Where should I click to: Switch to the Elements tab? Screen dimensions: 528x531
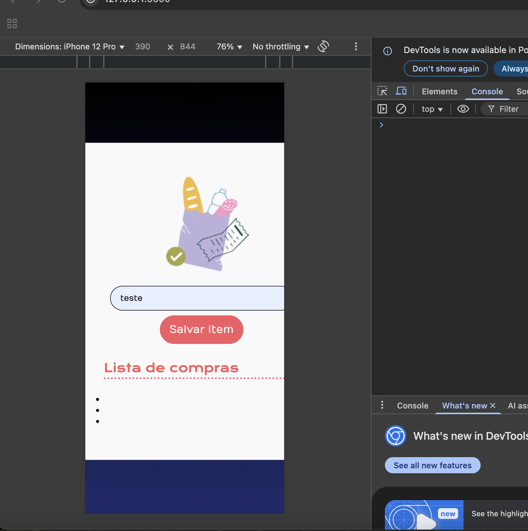440,91
